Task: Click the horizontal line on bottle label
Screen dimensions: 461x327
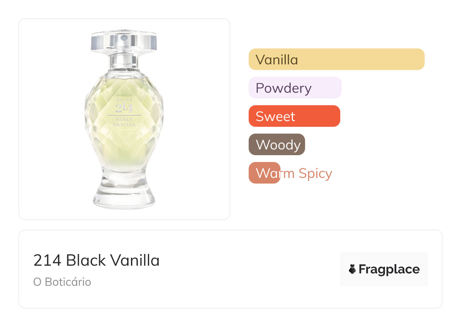Action: pyautogui.click(x=124, y=115)
